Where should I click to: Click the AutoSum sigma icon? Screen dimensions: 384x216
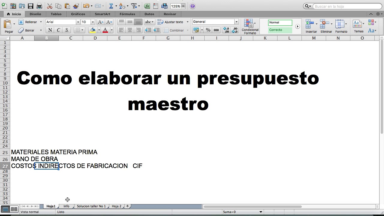(x=111, y=6)
